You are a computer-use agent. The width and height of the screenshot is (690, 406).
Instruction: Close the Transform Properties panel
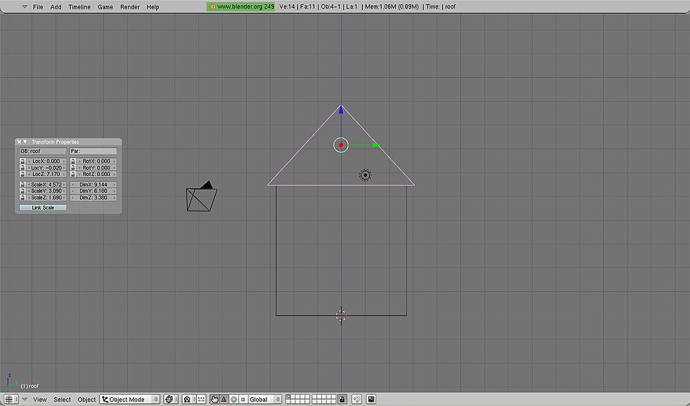19,142
